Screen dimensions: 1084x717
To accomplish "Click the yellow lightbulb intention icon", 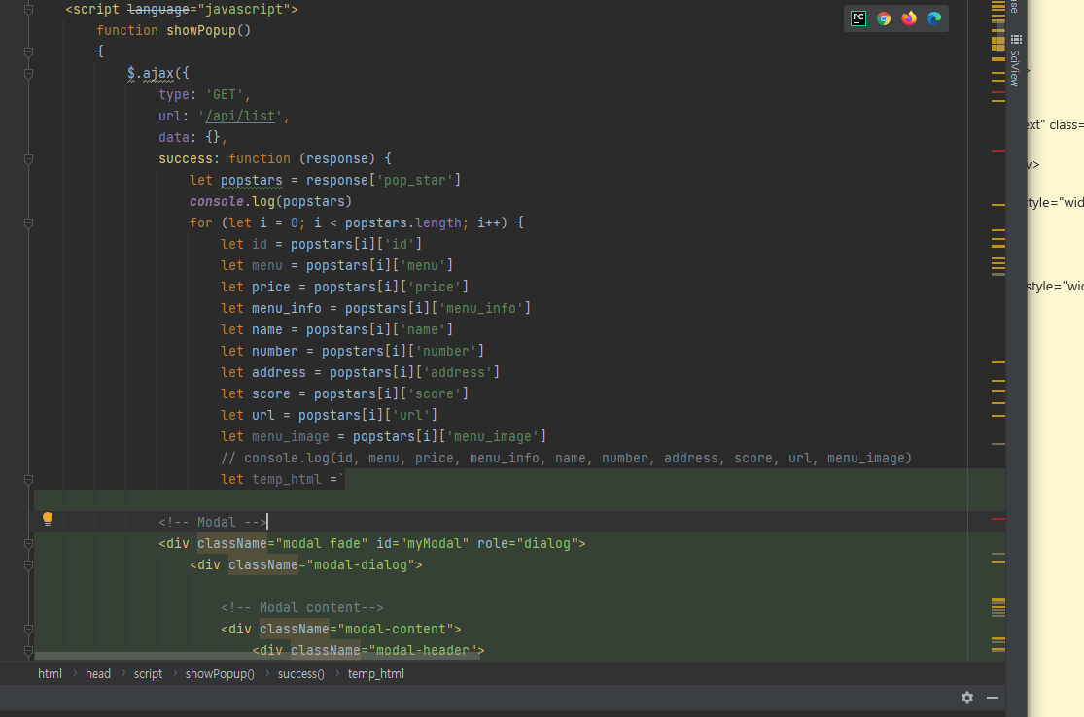I will click(x=47, y=520).
